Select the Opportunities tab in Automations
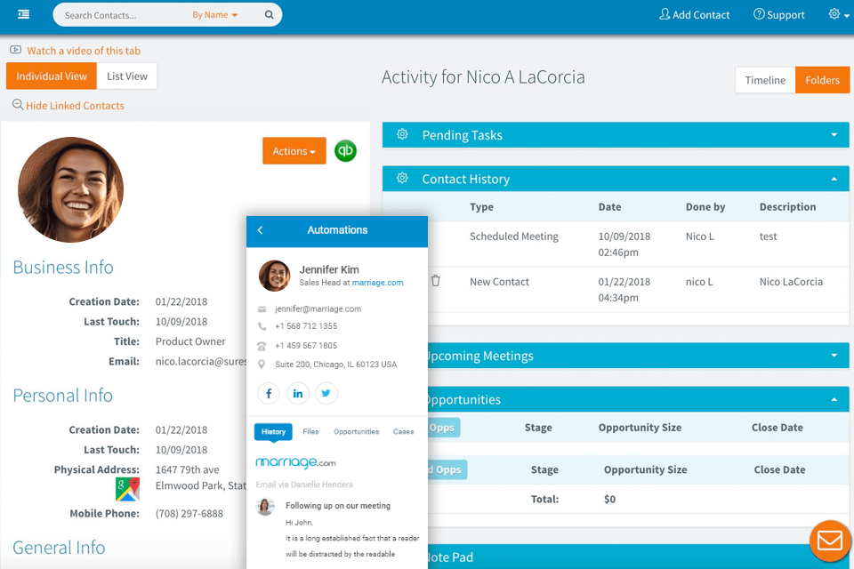The width and height of the screenshot is (854, 569). click(356, 432)
